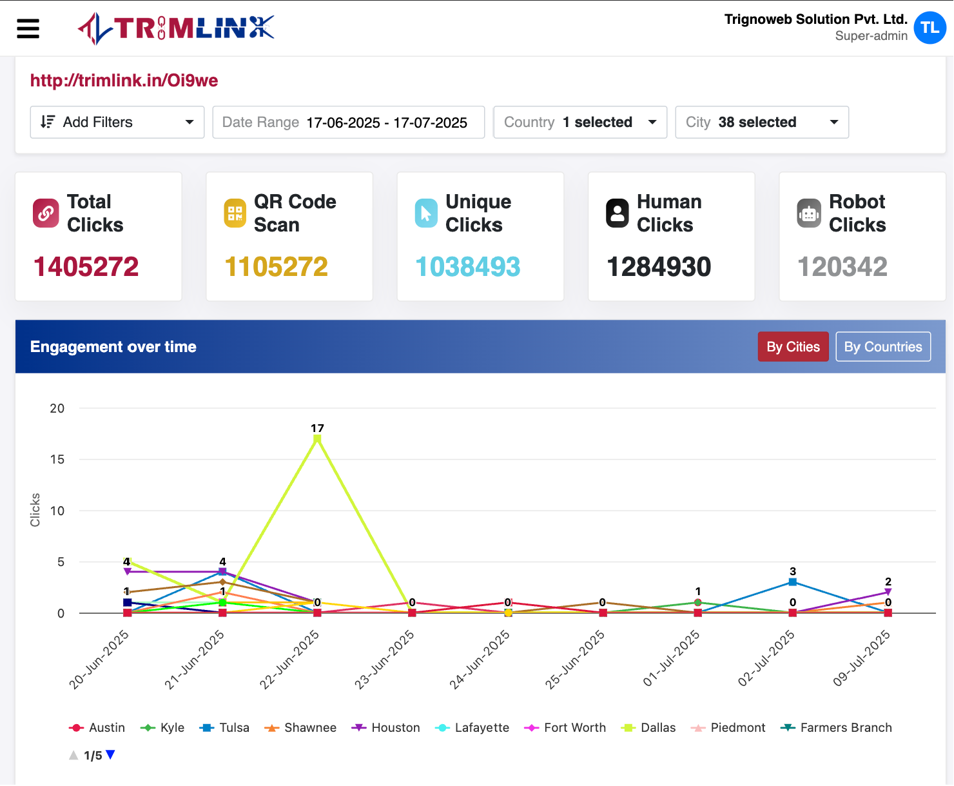Open the shortened link trimlink.in/Oi9we
This screenshot has height=786, width=954.
pos(123,80)
